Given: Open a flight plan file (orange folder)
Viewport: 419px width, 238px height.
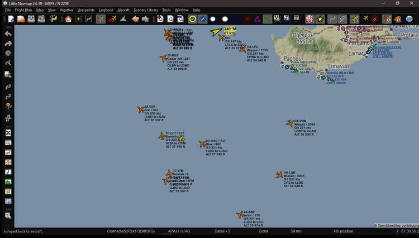Looking at the screenshot, I should point(21,19).
